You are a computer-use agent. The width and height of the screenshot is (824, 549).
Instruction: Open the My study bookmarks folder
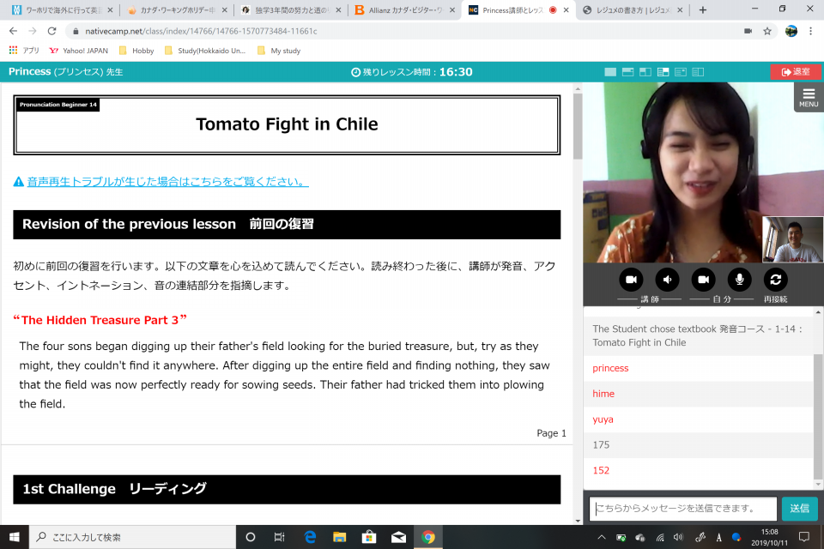pyautogui.click(x=278, y=51)
